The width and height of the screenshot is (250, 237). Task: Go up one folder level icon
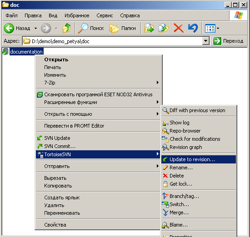click(67, 28)
